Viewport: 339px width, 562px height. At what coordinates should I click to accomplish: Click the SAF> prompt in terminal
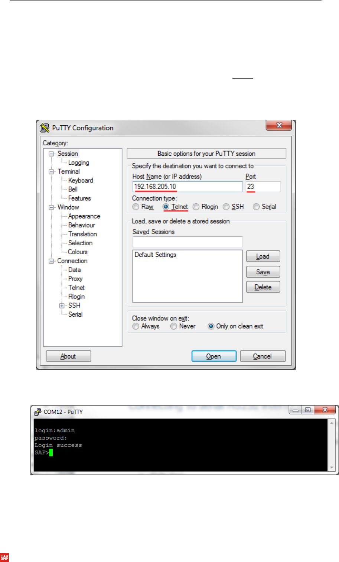[42, 453]
